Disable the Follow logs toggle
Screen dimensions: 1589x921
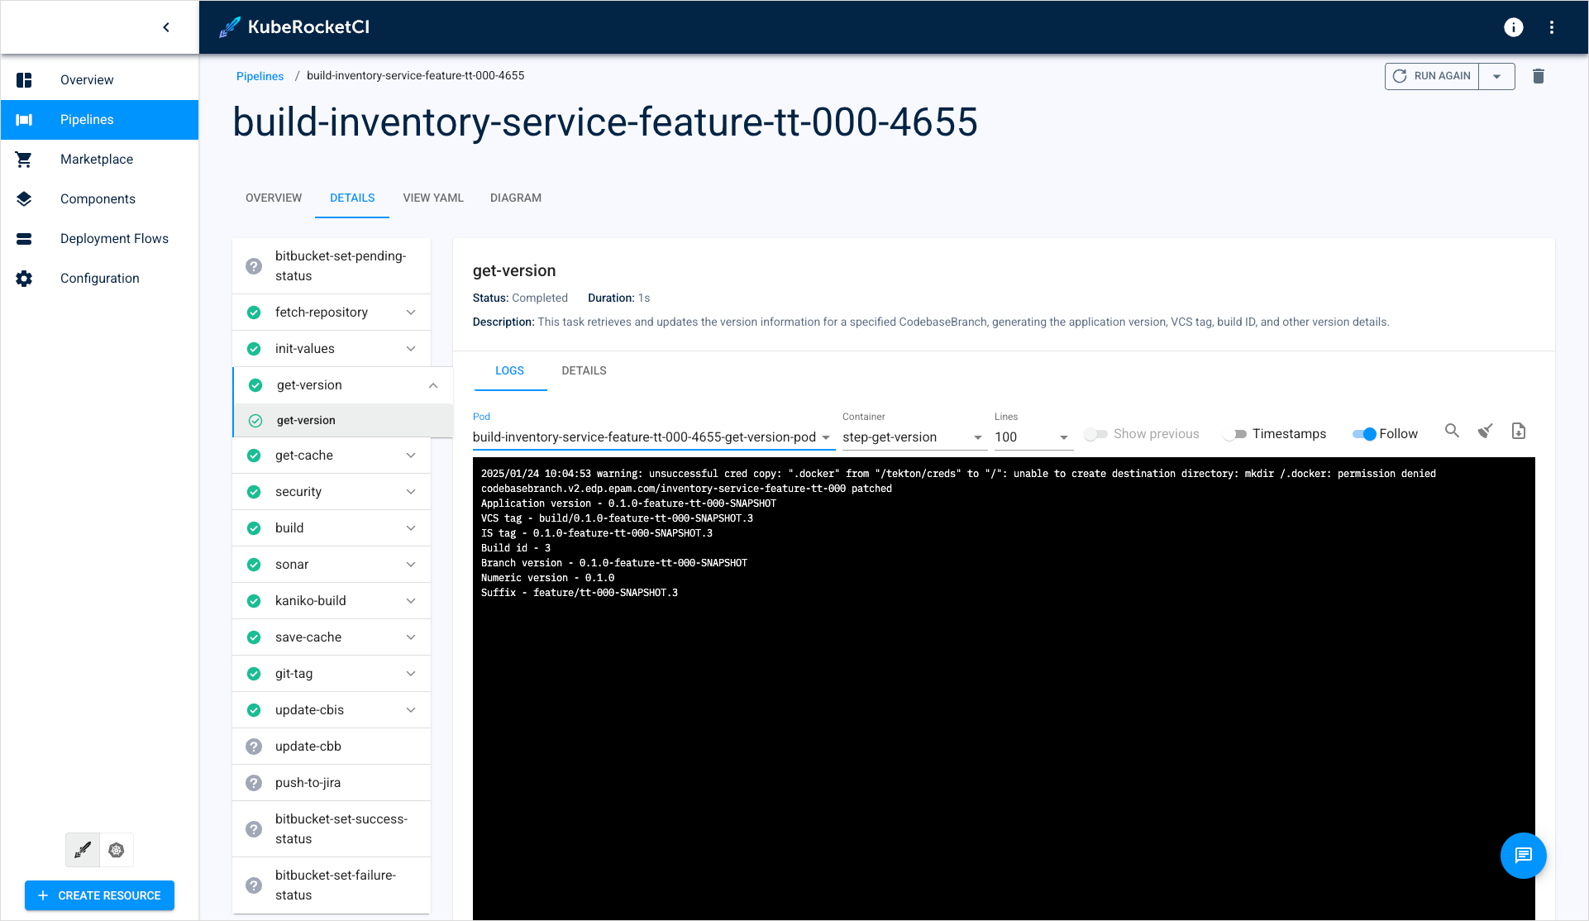(x=1364, y=433)
